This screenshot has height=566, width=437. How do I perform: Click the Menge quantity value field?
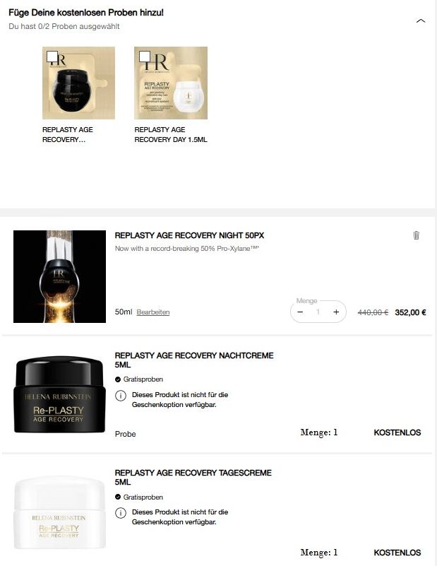pyautogui.click(x=318, y=312)
